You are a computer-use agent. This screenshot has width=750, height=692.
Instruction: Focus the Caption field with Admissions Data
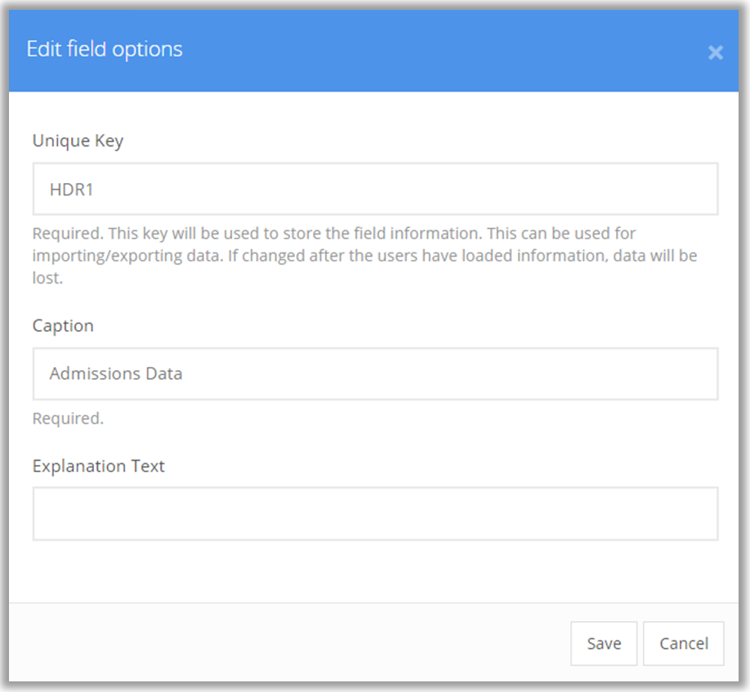pos(375,373)
